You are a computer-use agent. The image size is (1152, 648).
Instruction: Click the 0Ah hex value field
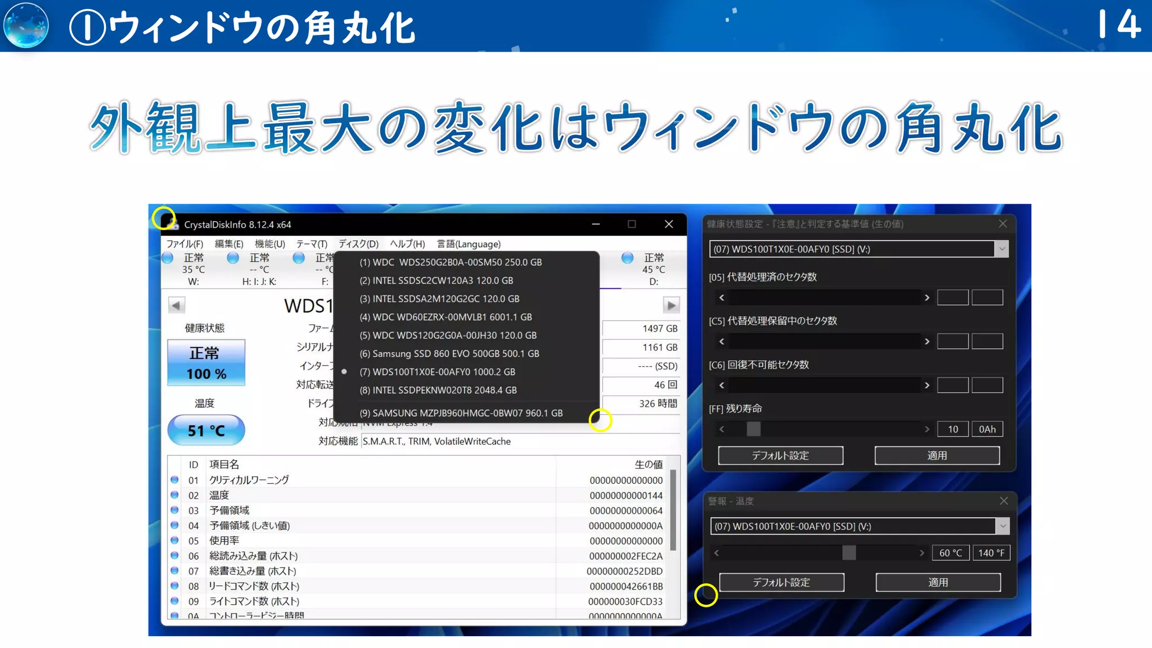(987, 429)
